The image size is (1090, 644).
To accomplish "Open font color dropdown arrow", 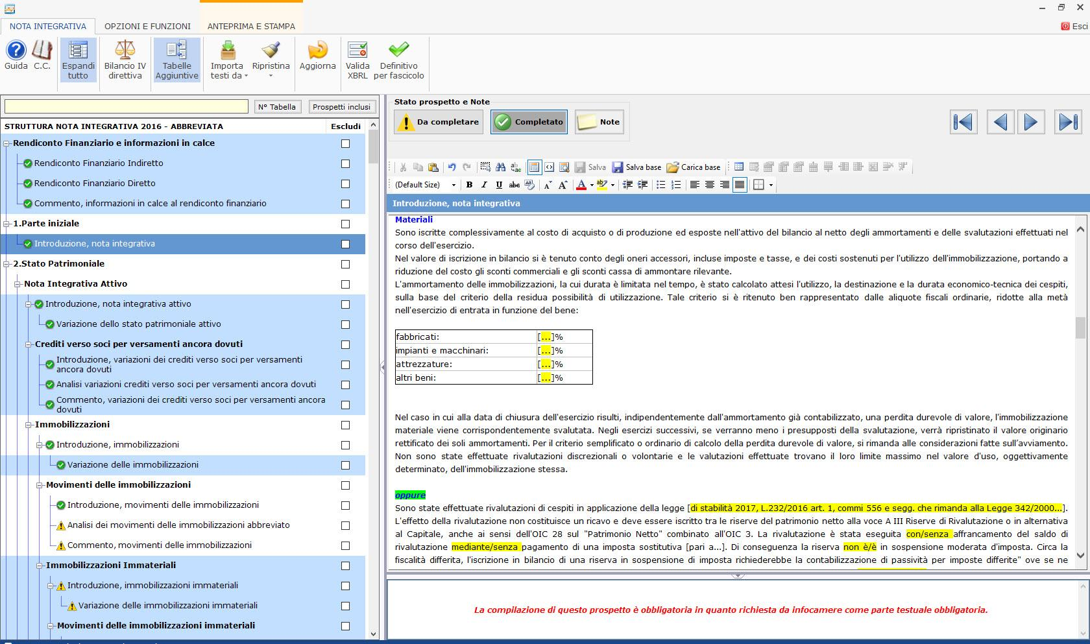I will (592, 185).
